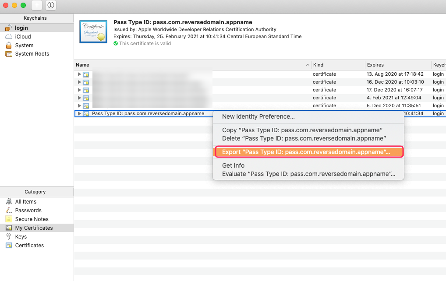This screenshot has width=446, height=281.
Task: Show the Passwords category
Action: [x=37, y=210]
